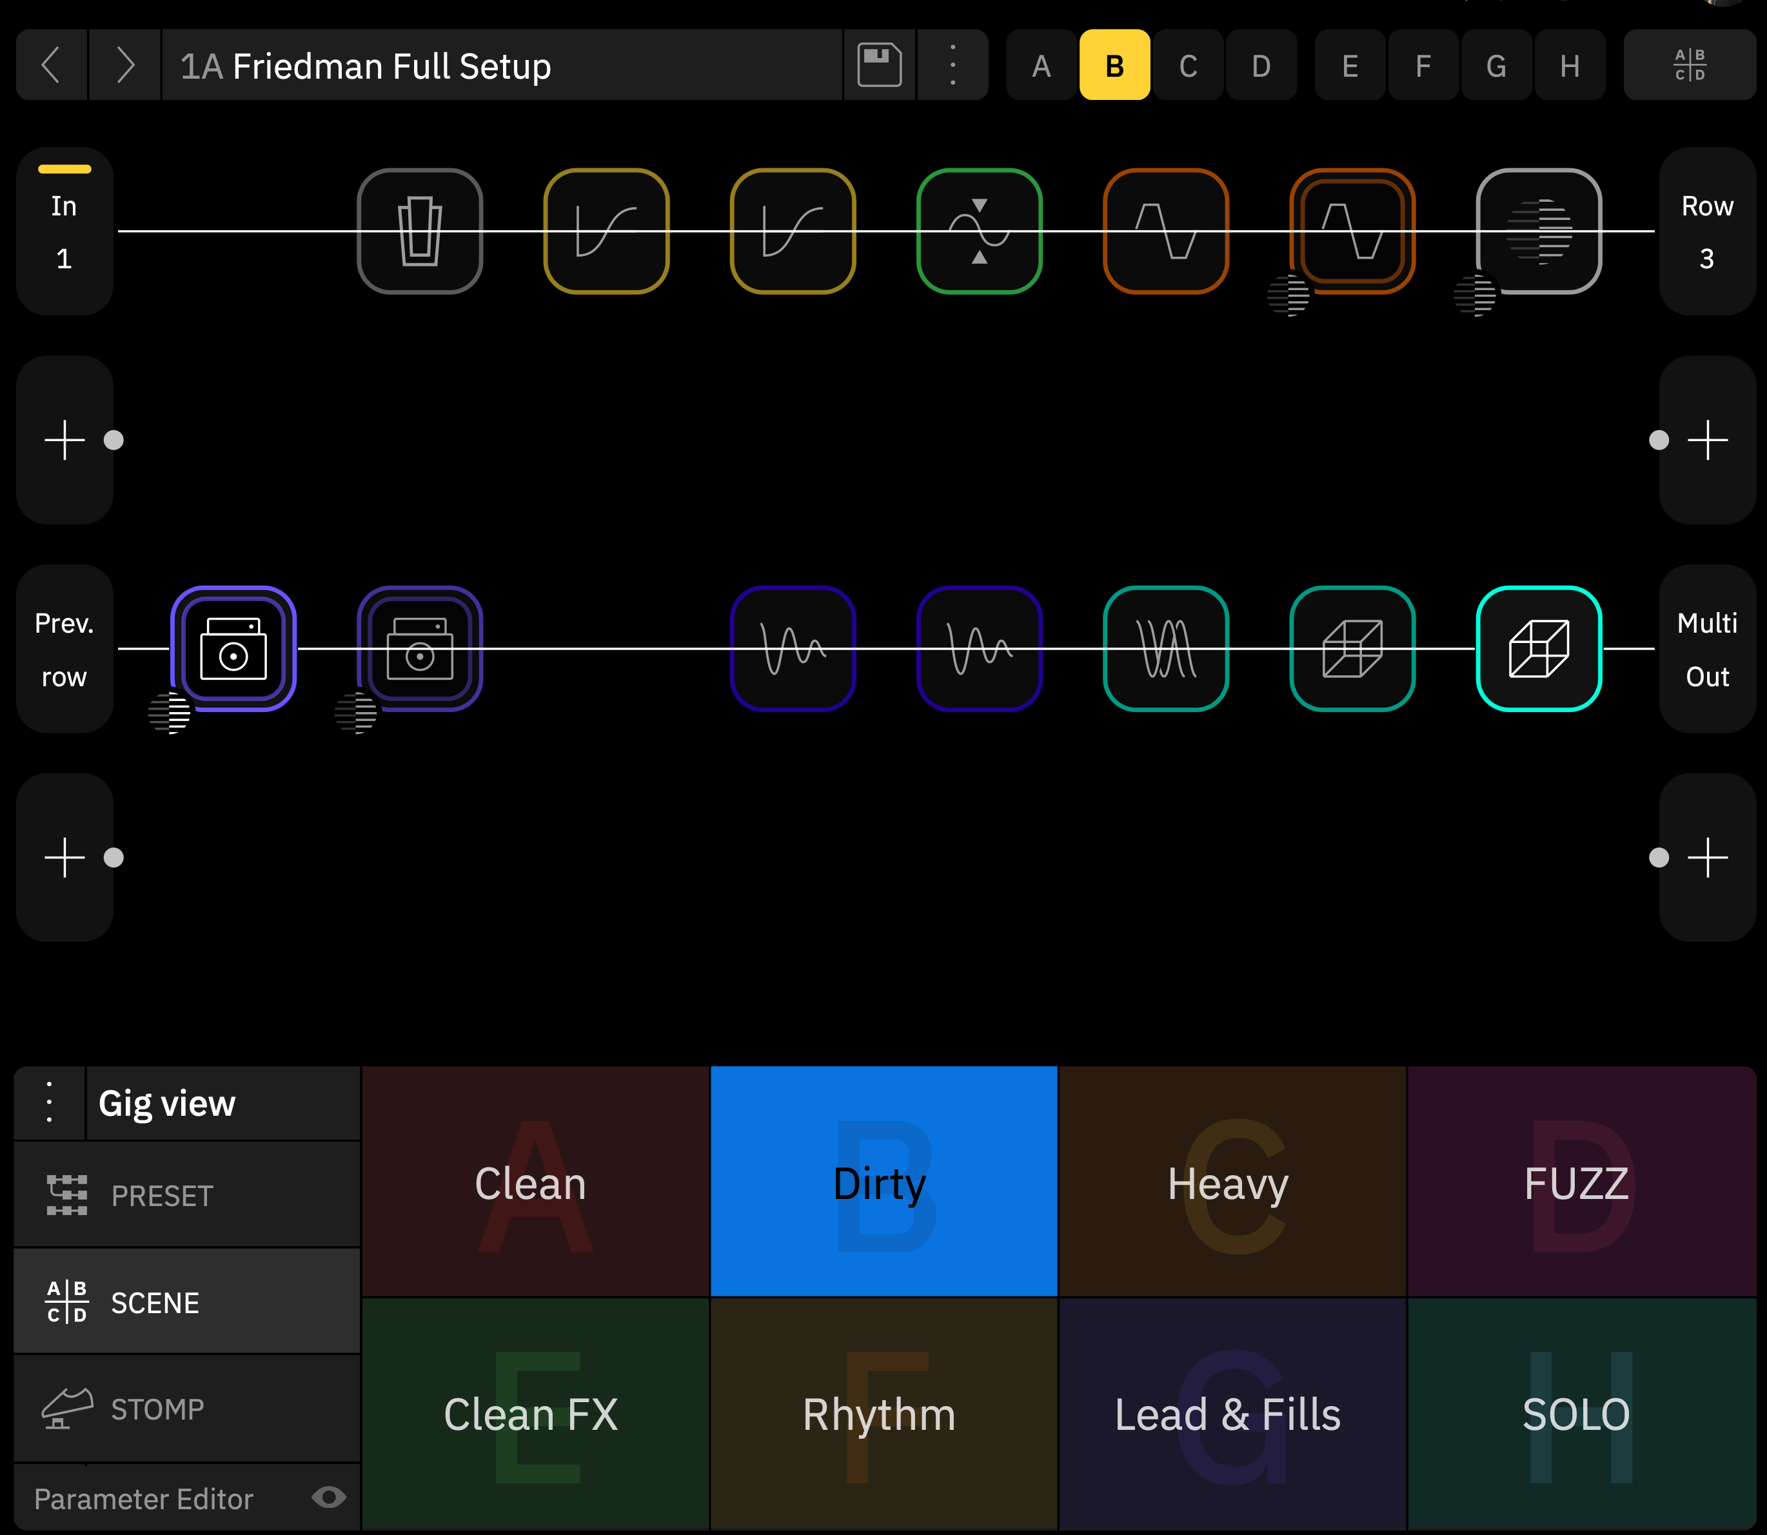
Task: Switch to STOMP mode
Action: pos(187,1409)
